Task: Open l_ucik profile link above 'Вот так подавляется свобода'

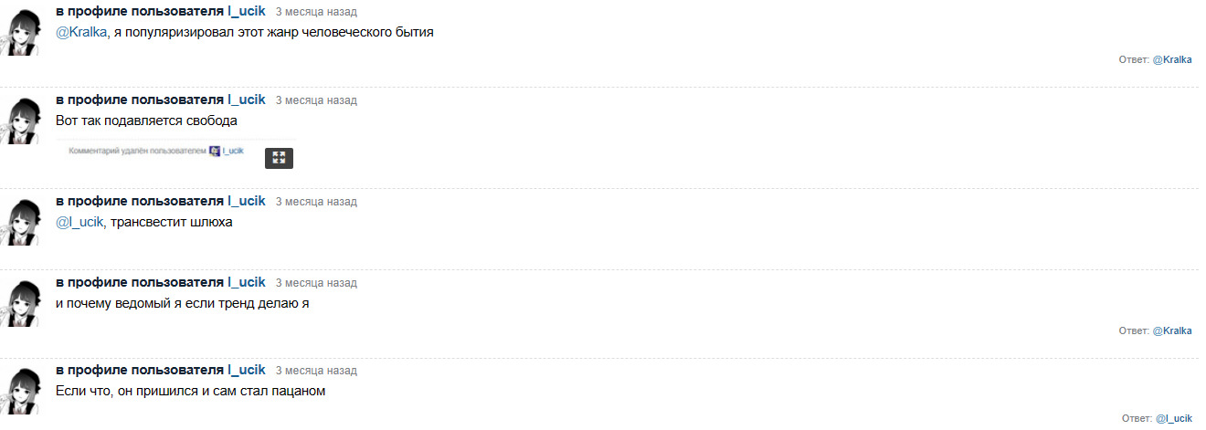Action: [x=247, y=100]
